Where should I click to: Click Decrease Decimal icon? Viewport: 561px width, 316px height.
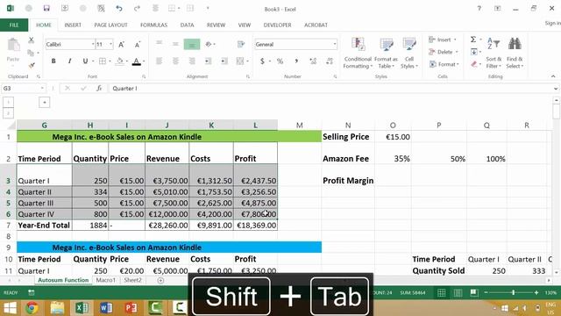tap(330, 61)
